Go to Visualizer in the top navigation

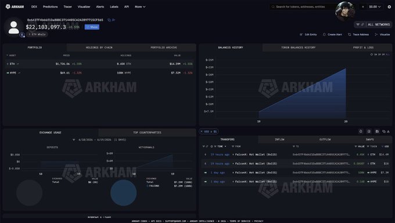[84, 7]
